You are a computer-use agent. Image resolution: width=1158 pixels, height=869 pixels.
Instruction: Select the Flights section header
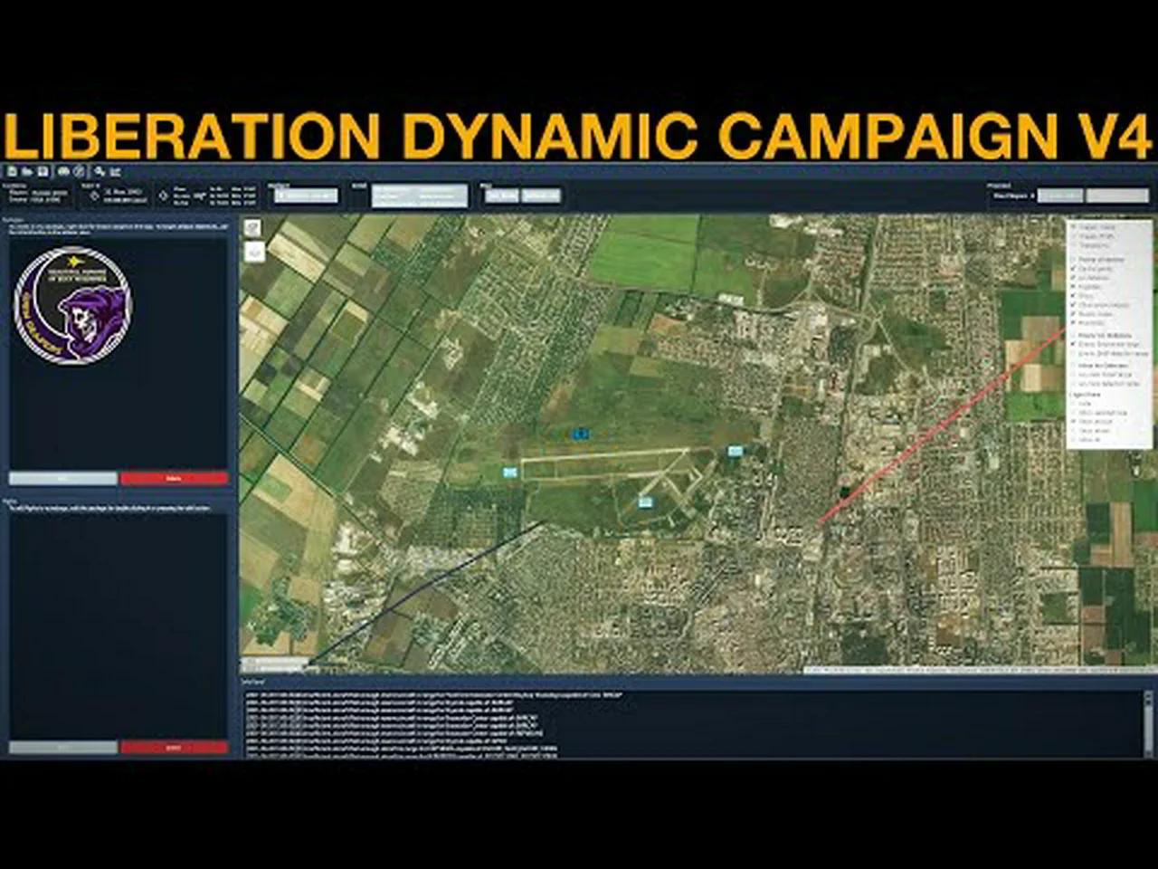pyautogui.click(x=11, y=501)
